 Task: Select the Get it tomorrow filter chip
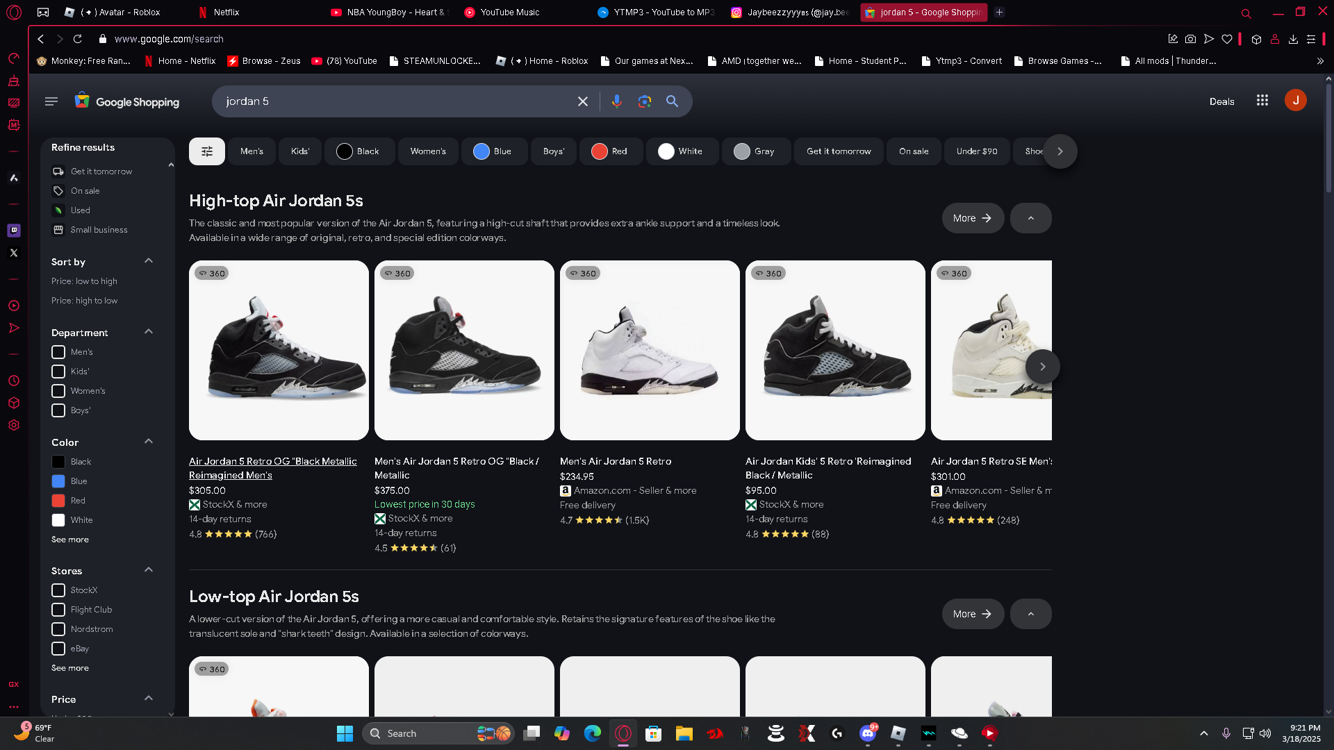[839, 151]
